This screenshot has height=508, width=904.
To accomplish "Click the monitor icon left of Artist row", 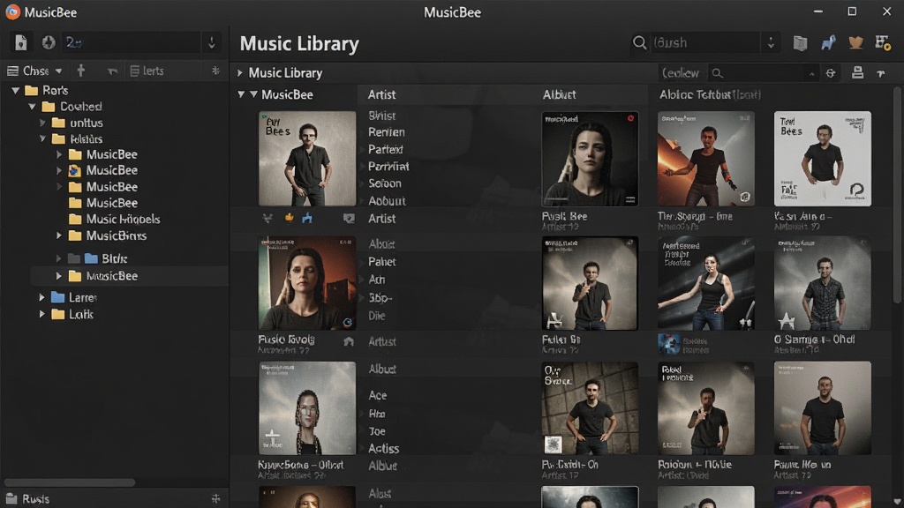I will (349, 219).
